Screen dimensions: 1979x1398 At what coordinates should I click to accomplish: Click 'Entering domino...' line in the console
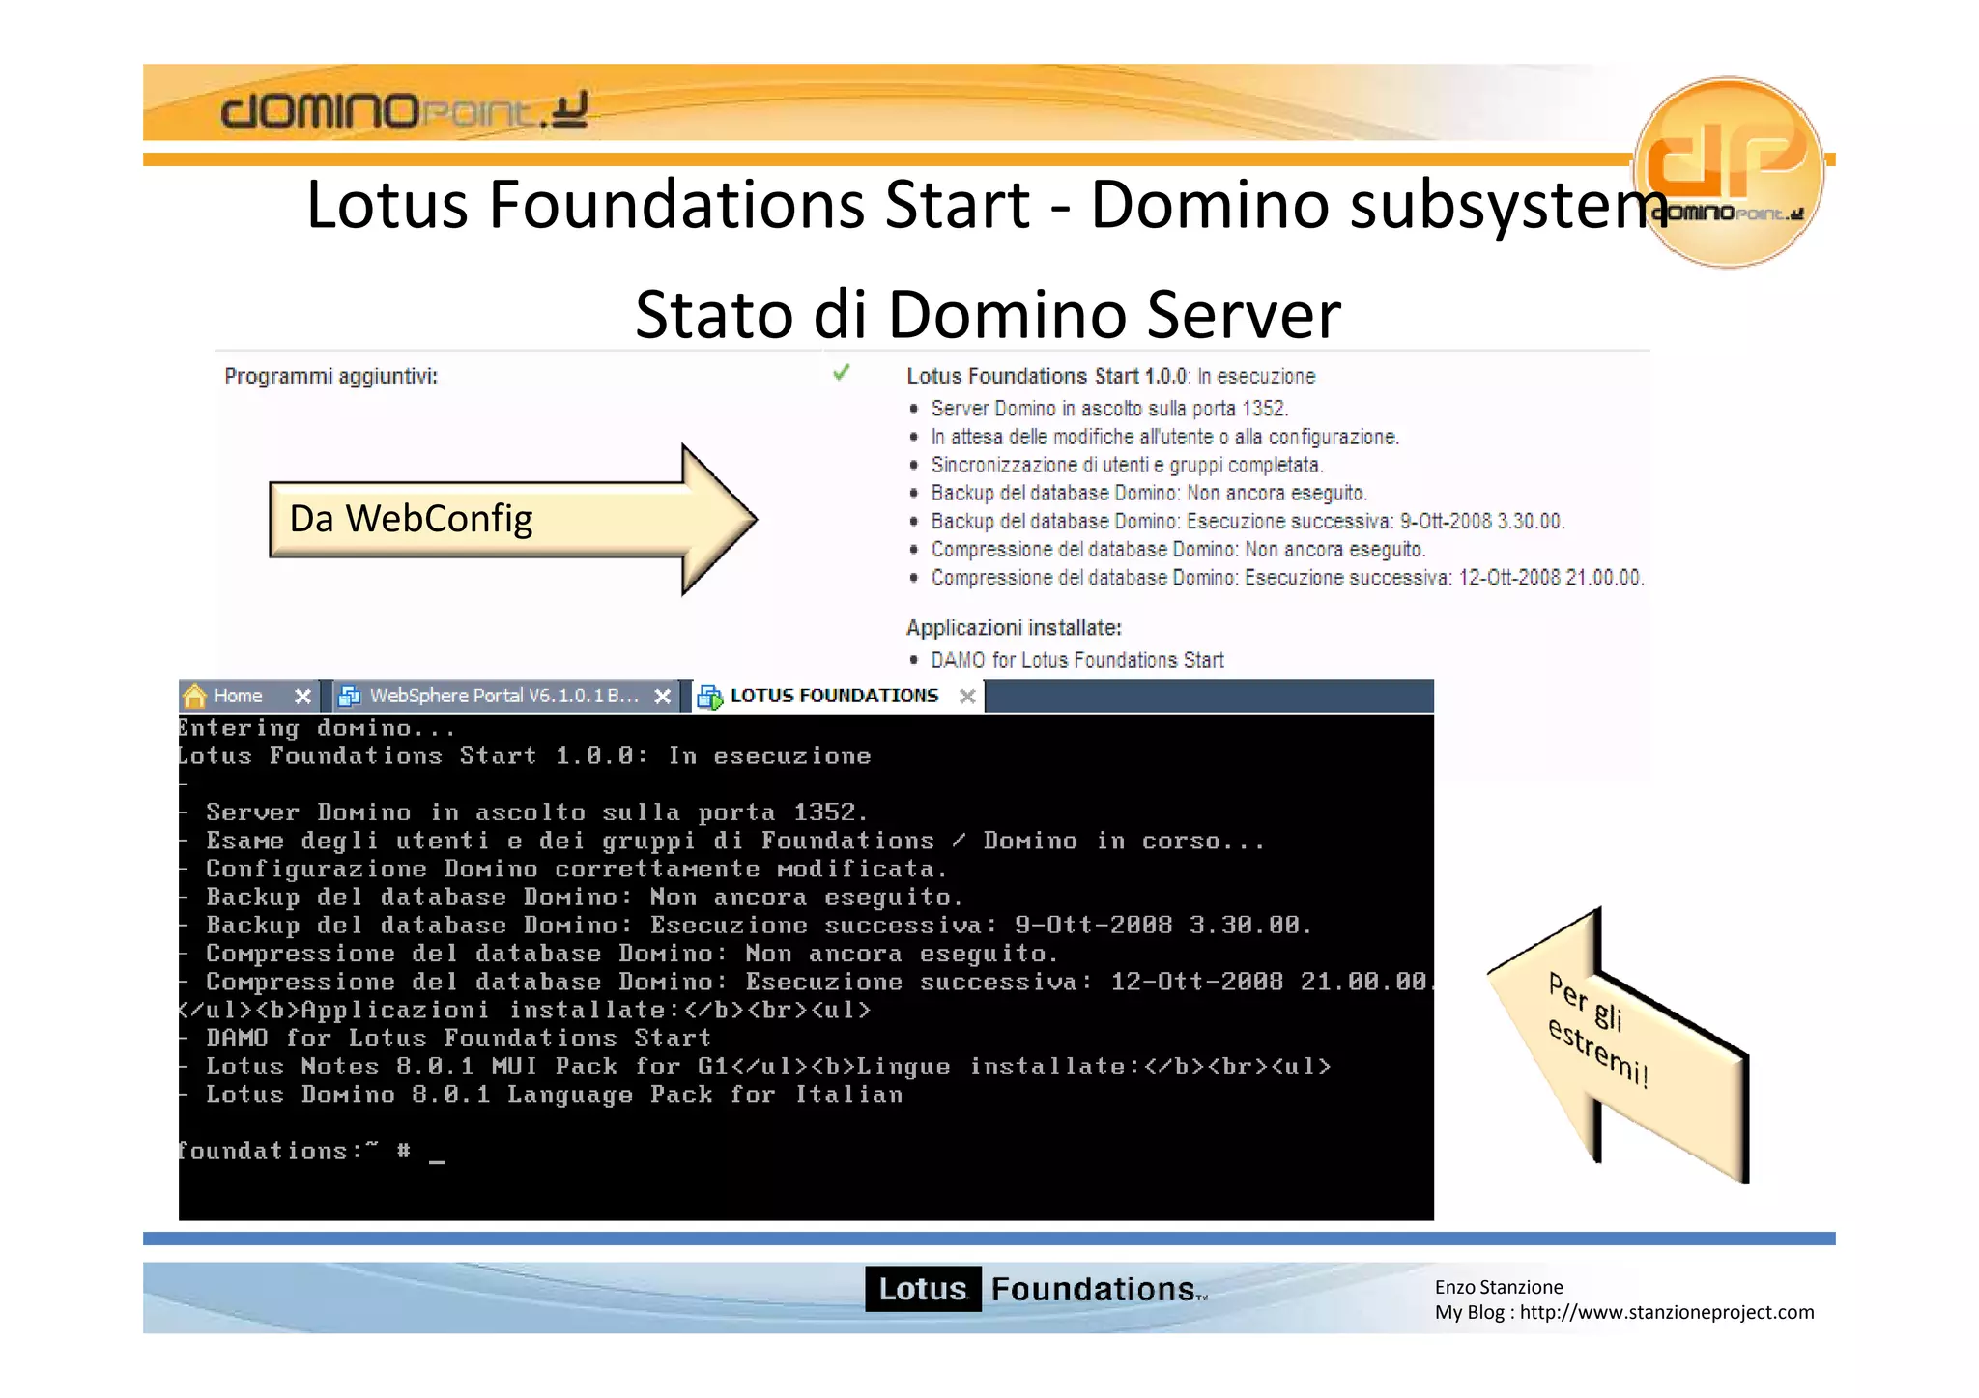[x=316, y=728]
